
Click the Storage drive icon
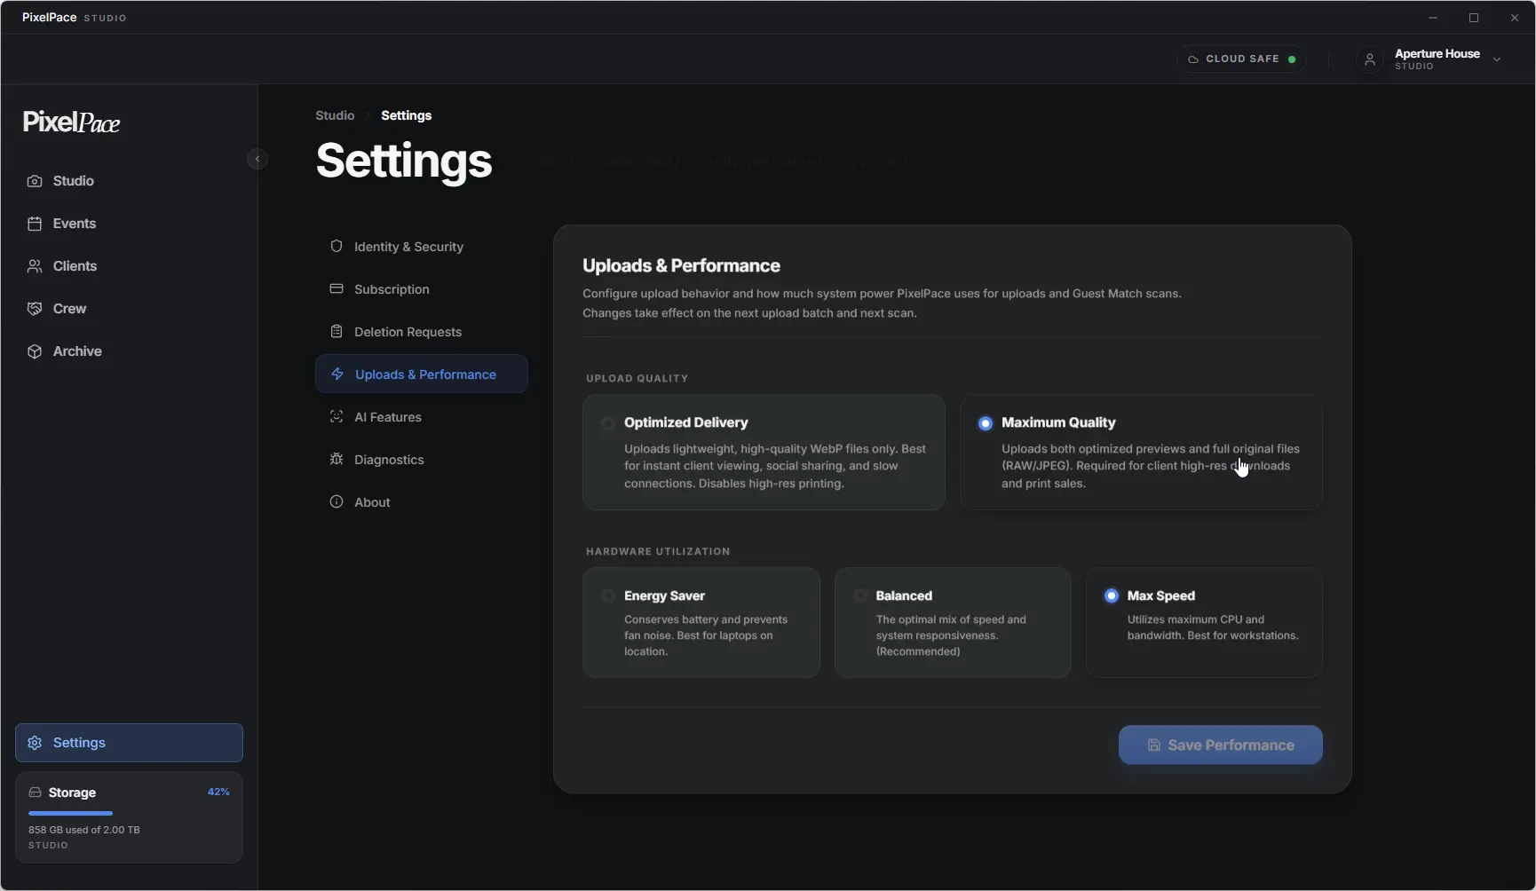pyautogui.click(x=35, y=792)
